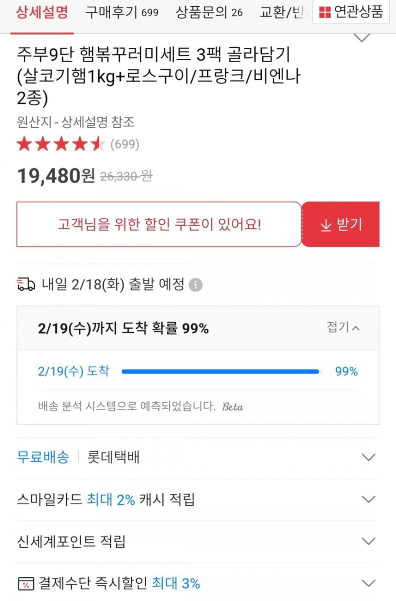396x601 pixels.
Task: Click the delivery truck icon
Action: coord(26,285)
